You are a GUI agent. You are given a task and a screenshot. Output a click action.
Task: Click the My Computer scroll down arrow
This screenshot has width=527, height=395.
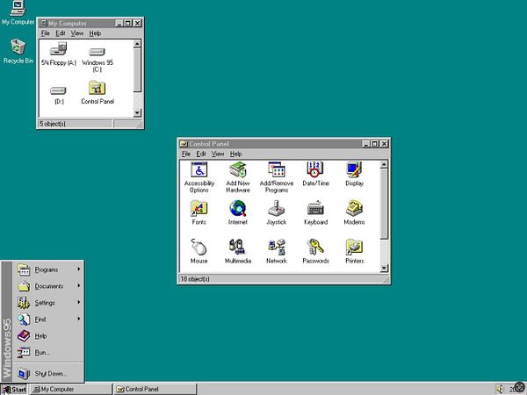click(137, 113)
